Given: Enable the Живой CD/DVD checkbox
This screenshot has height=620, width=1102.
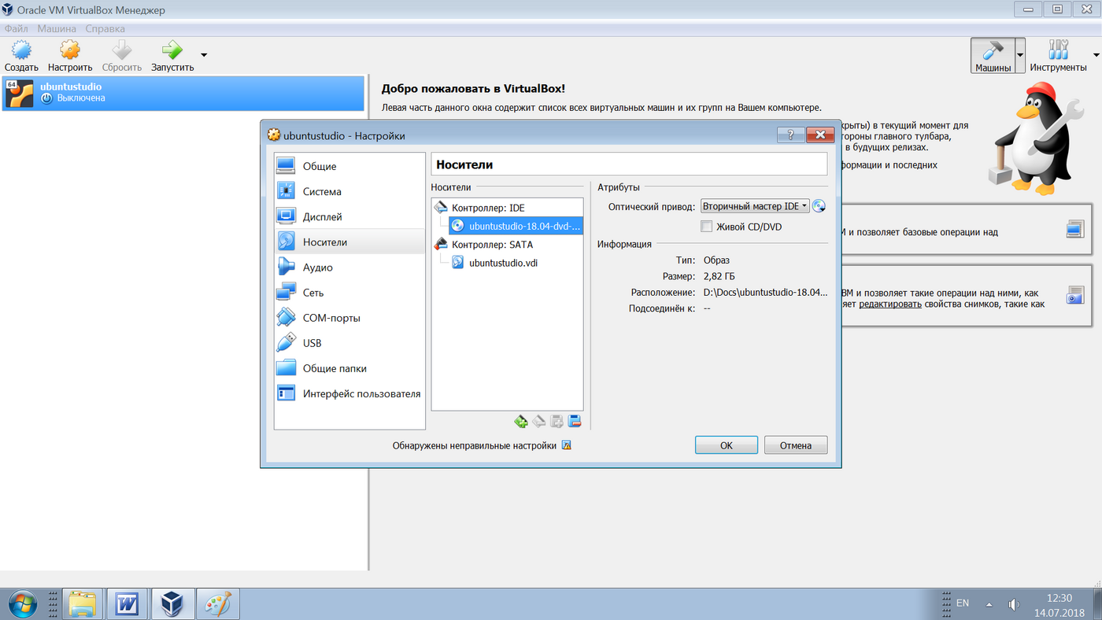Looking at the screenshot, I should (x=707, y=227).
